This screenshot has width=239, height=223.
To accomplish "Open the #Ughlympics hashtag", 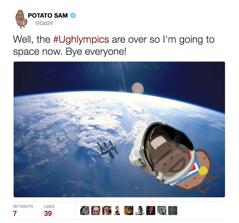I will pyautogui.click(x=81, y=39).
